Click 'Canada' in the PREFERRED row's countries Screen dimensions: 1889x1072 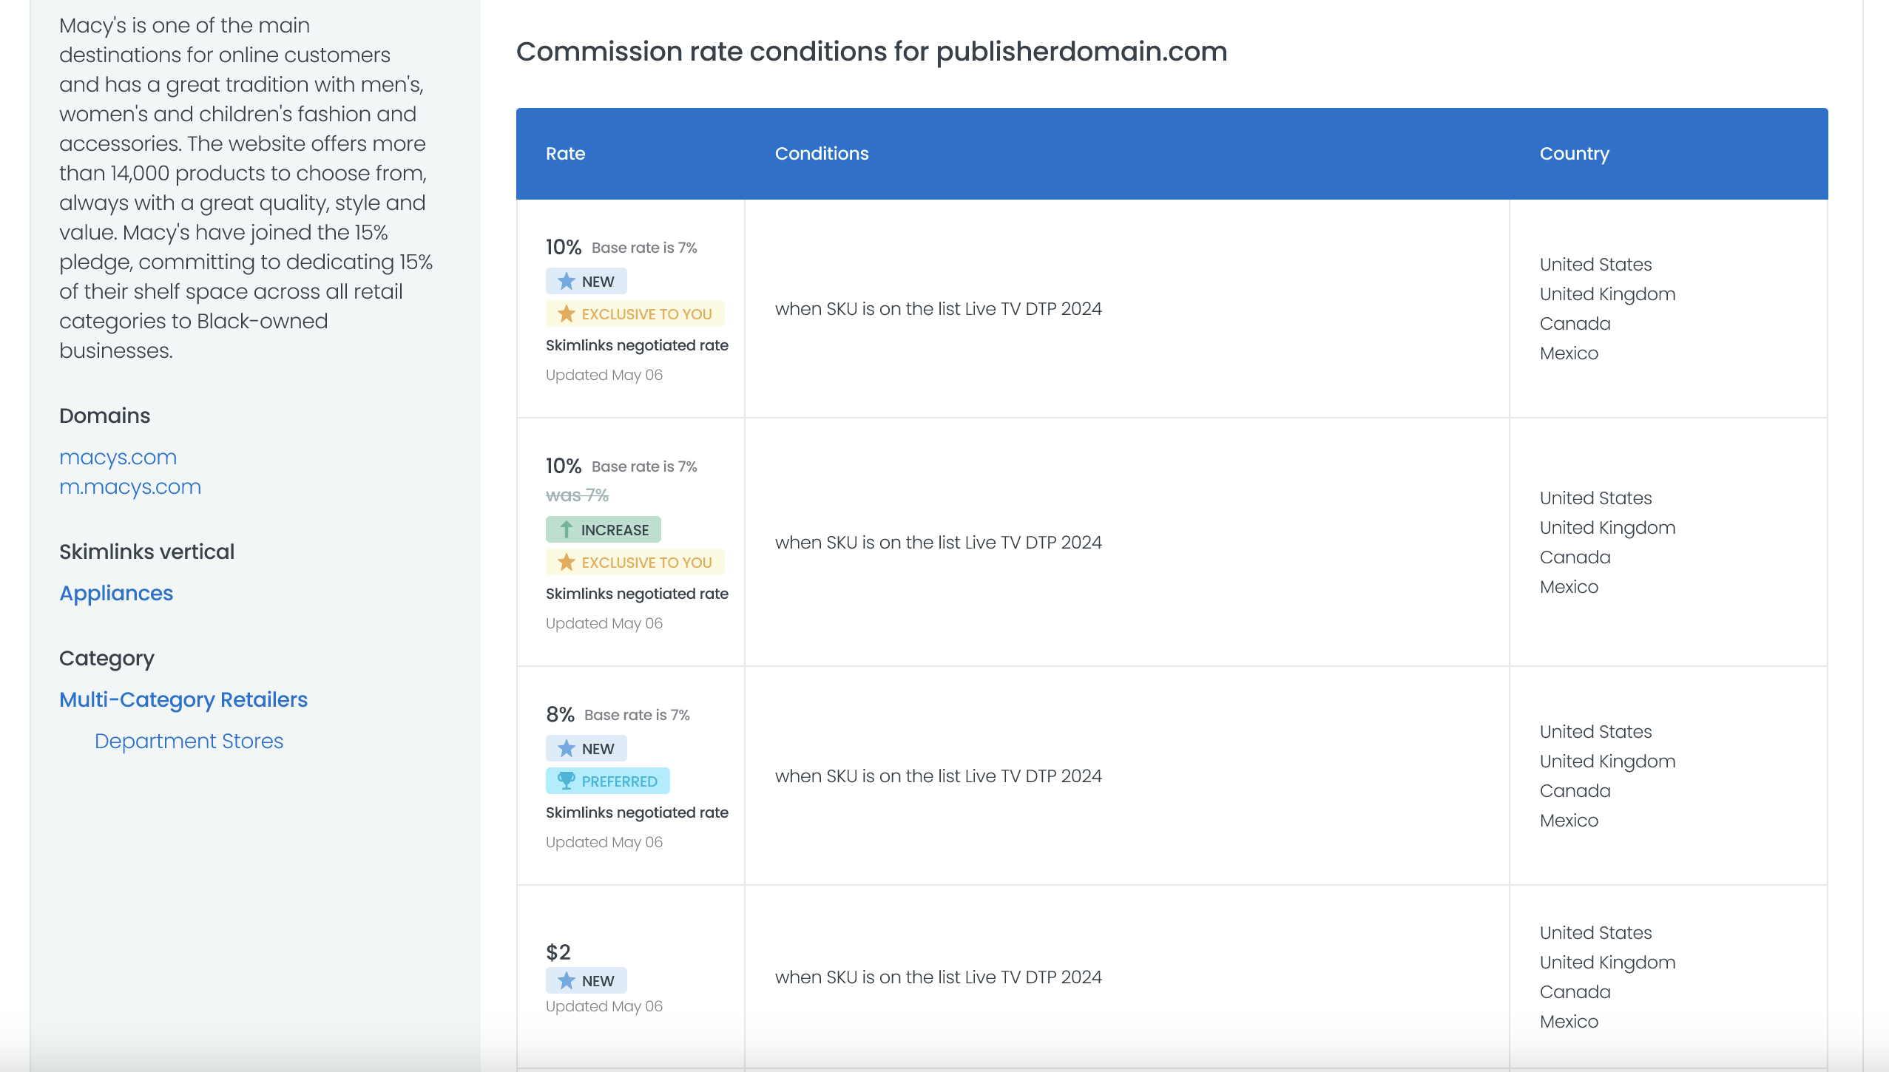coord(1575,791)
